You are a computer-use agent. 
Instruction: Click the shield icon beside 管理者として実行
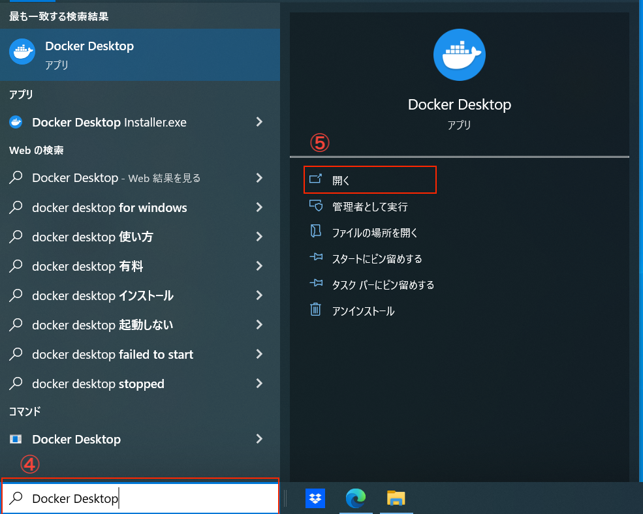tap(316, 205)
